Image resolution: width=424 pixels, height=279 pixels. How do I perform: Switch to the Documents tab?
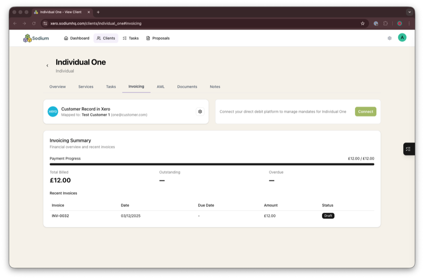tap(187, 86)
